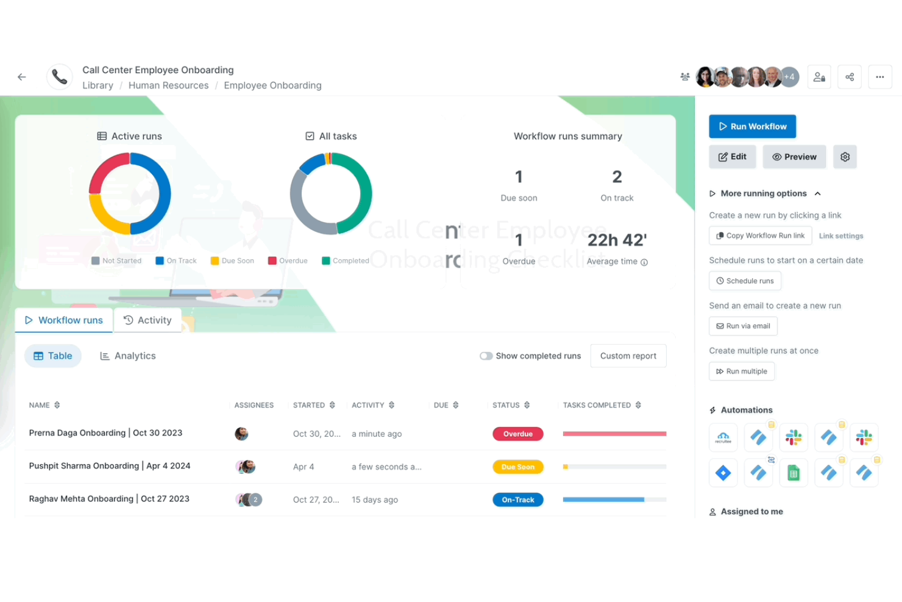Click the Run Workflow button

(x=752, y=126)
